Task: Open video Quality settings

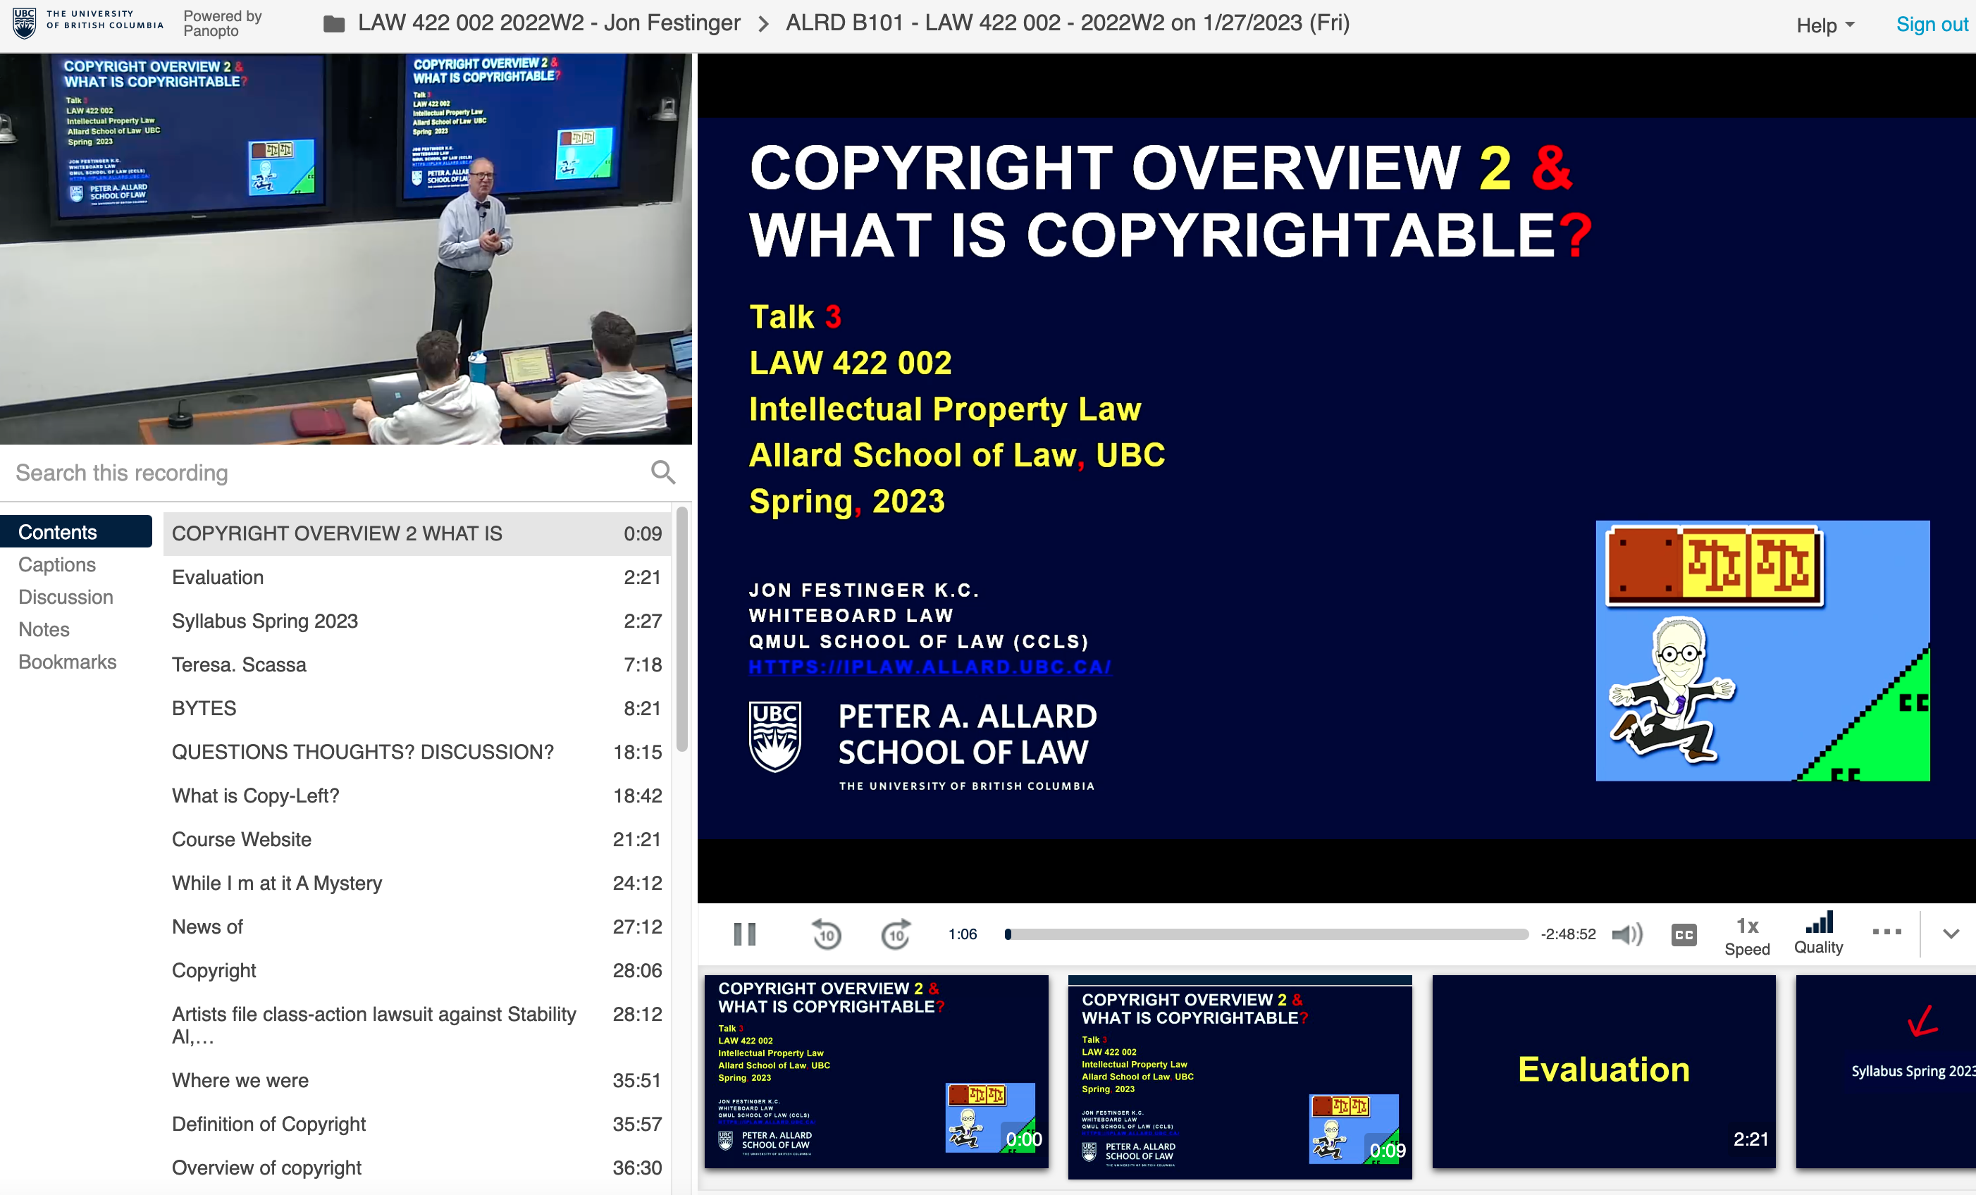Action: click(x=1818, y=934)
